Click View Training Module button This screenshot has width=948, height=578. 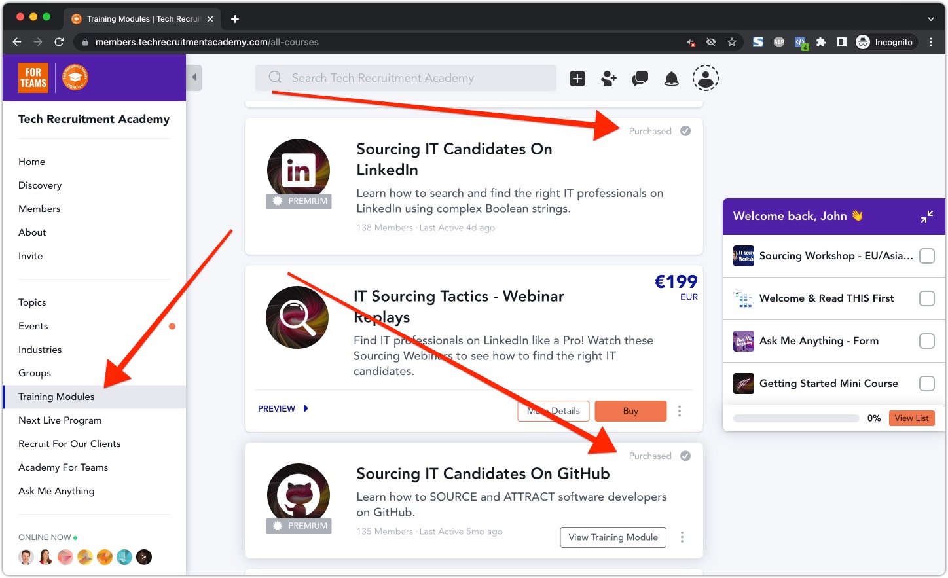pos(613,537)
